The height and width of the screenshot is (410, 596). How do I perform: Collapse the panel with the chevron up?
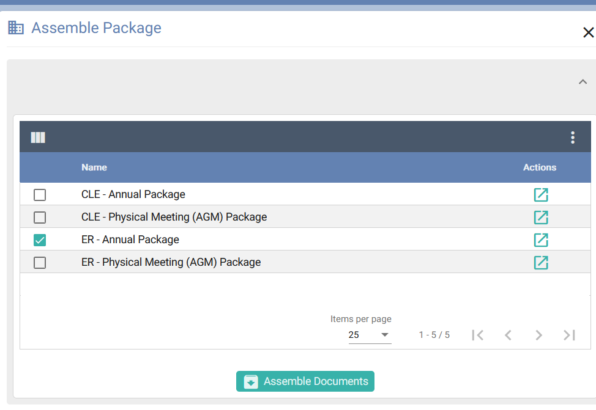click(583, 82)
